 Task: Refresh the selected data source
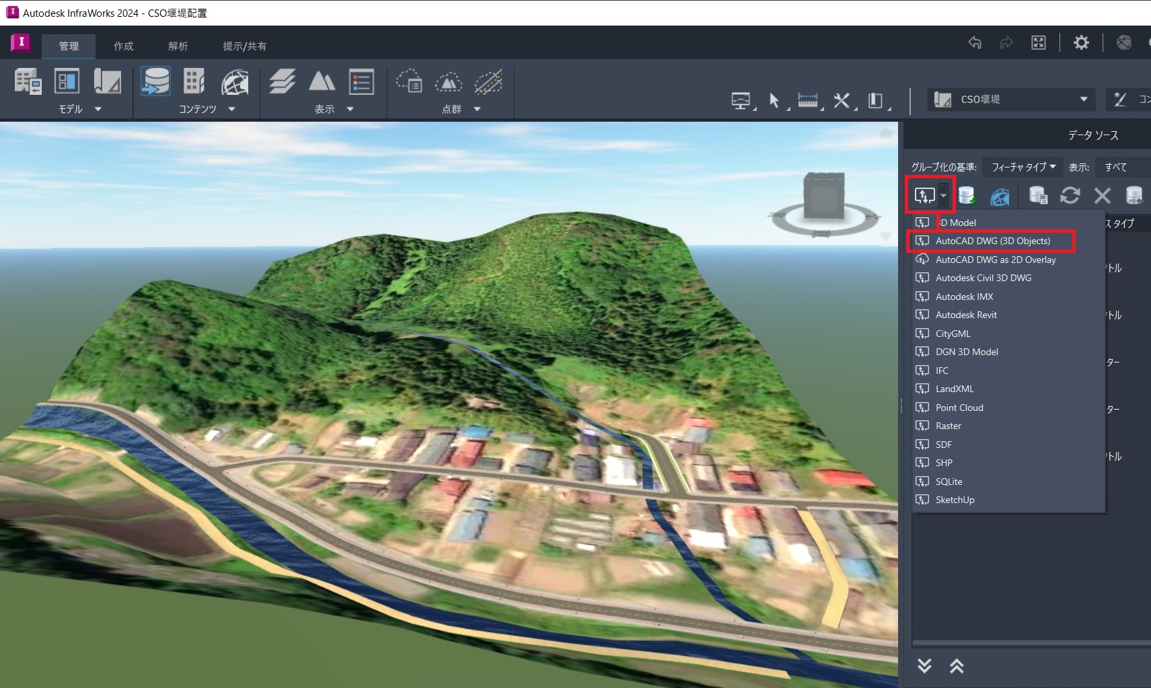pos(1070,196)
